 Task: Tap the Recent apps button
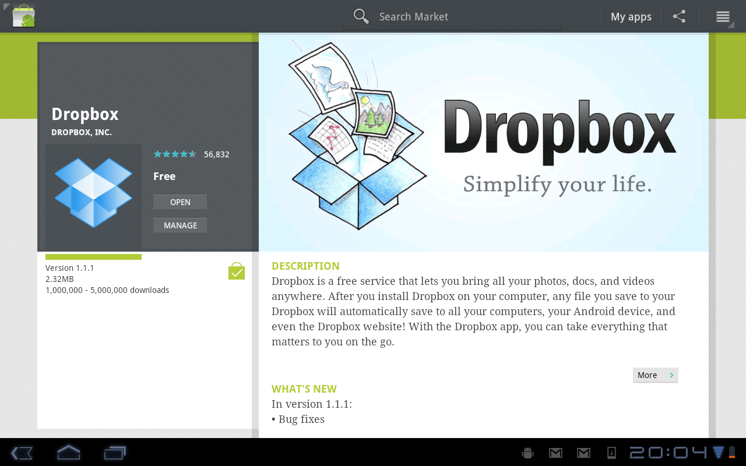pos(115,452)
